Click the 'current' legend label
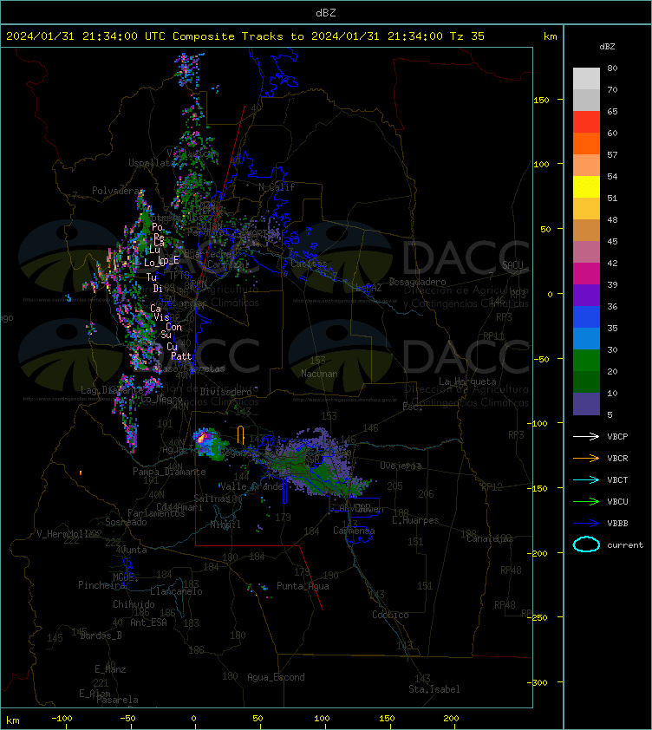 tap(625, 544)
